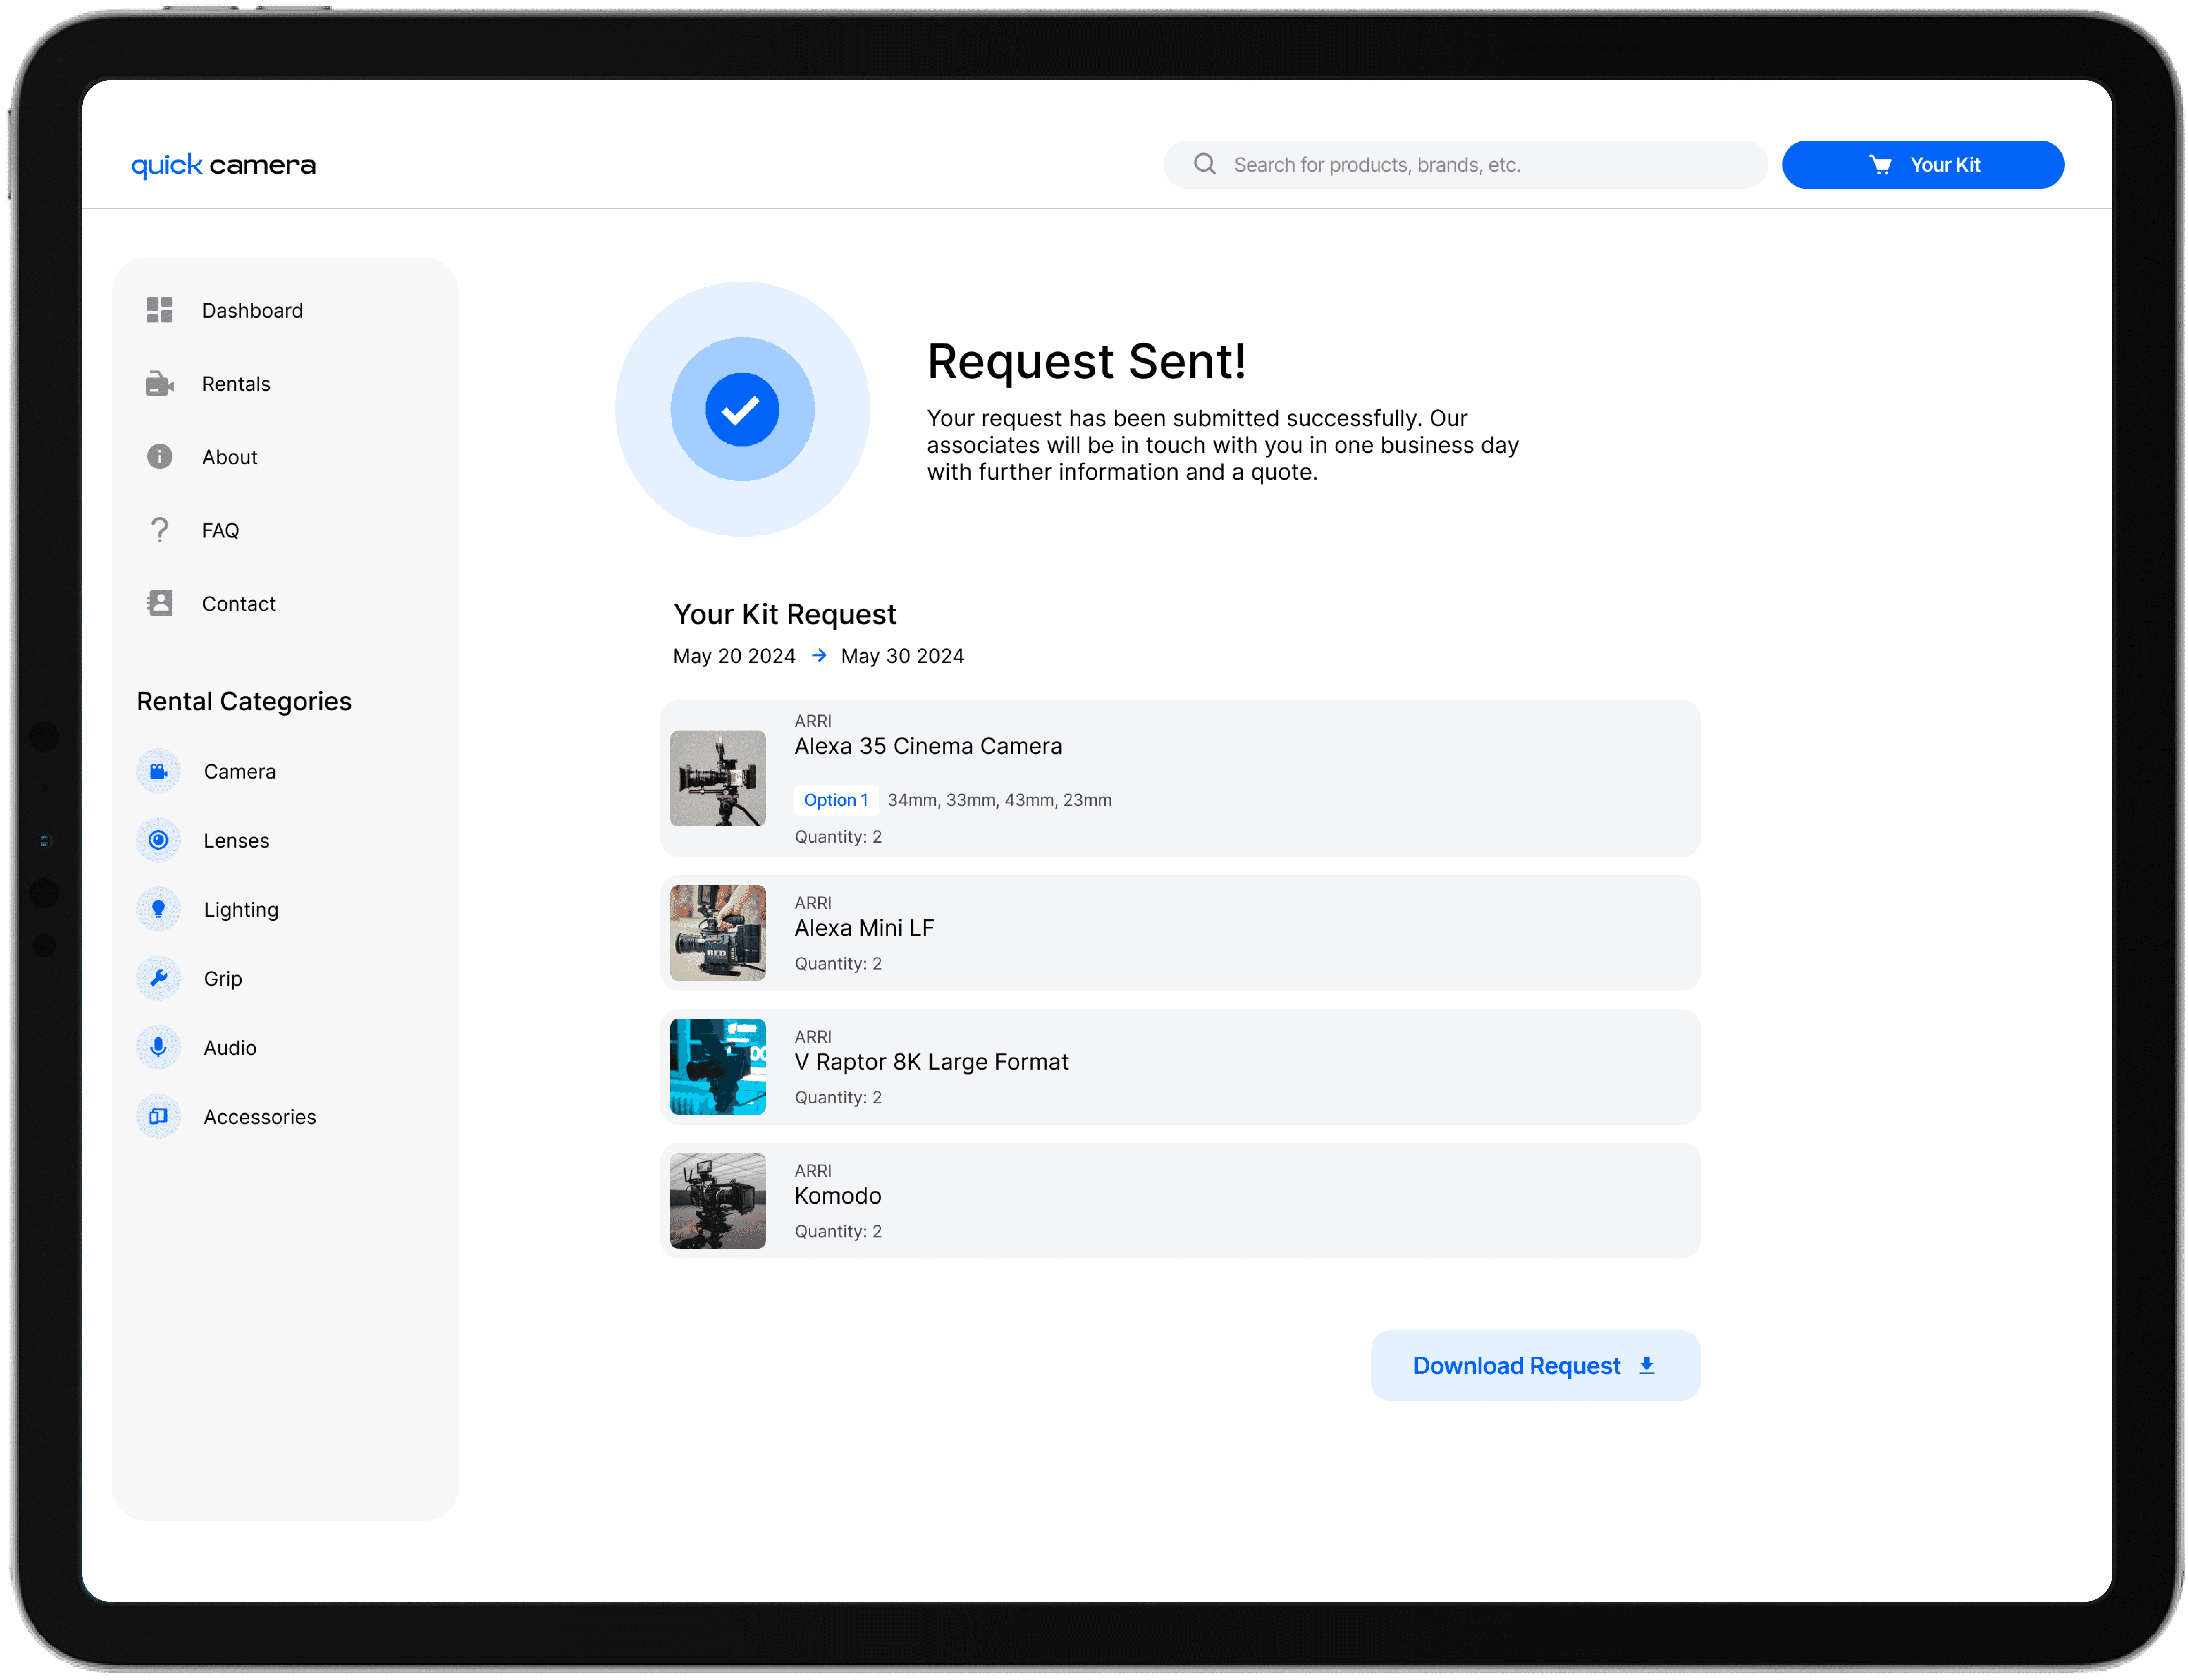Open the V Raptor 8K thumbnail
This screenshot has width=2188, height=1680.
(718, 1067)
